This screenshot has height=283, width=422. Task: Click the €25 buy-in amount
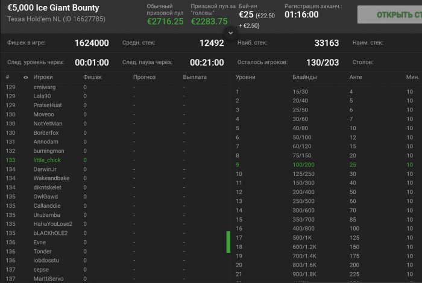[246, 14]
